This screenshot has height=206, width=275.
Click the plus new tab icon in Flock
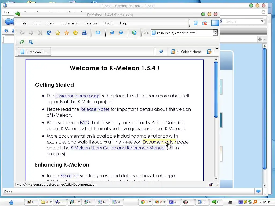[260, 39]
